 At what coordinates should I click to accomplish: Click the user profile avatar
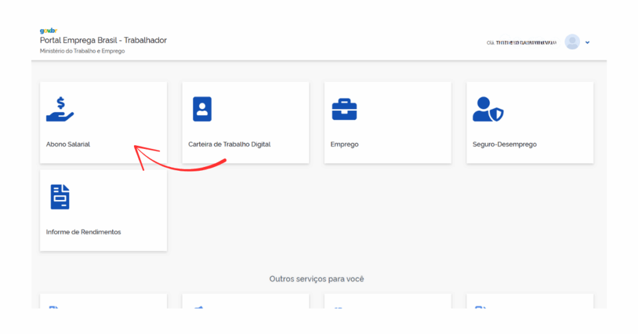click(572, 42)
